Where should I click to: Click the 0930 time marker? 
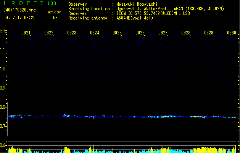point(232,33)
